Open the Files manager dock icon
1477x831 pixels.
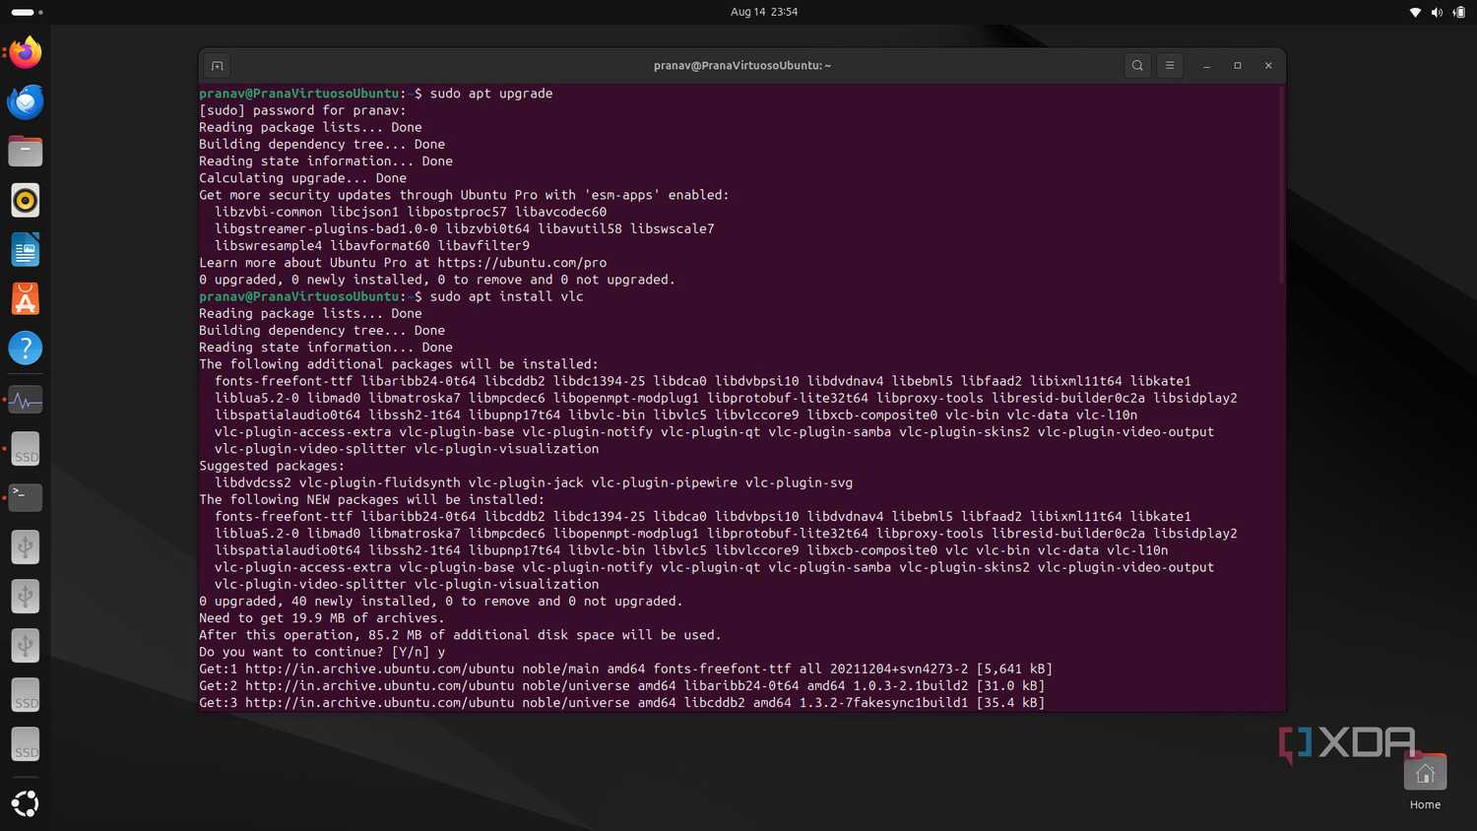coord(26,151)
